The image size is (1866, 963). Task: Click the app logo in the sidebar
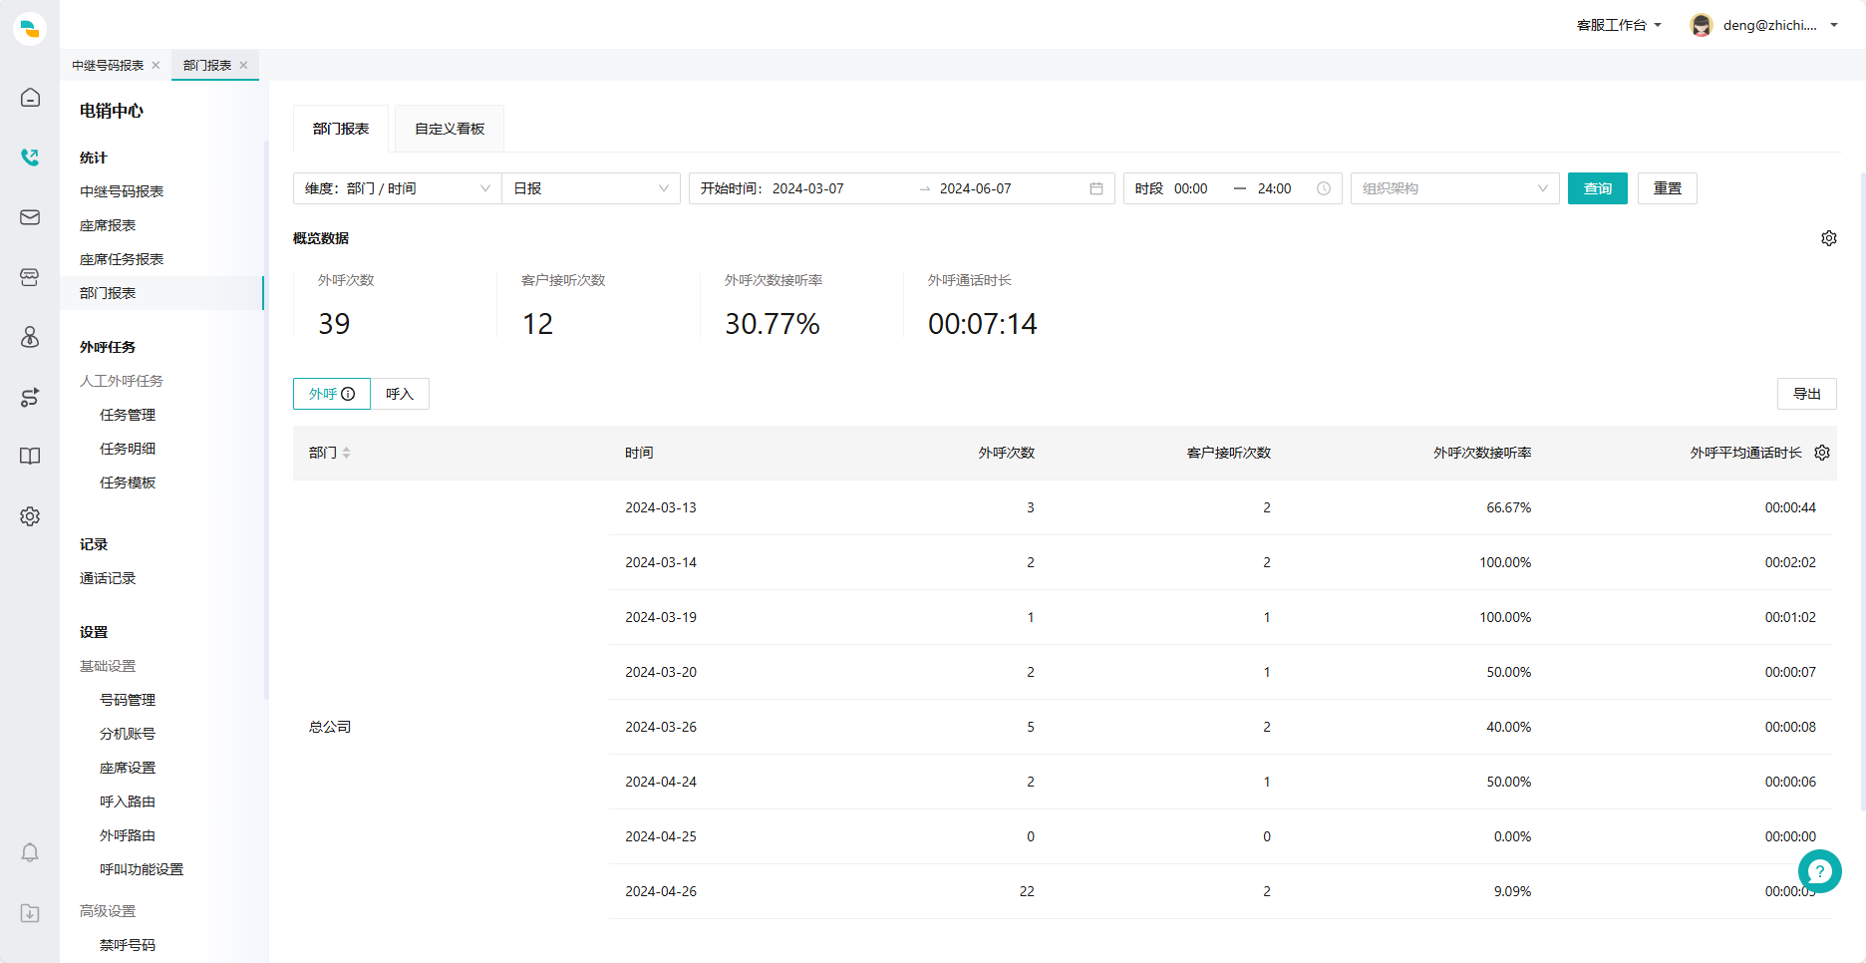pyautogui.click(x=30, y=29)
